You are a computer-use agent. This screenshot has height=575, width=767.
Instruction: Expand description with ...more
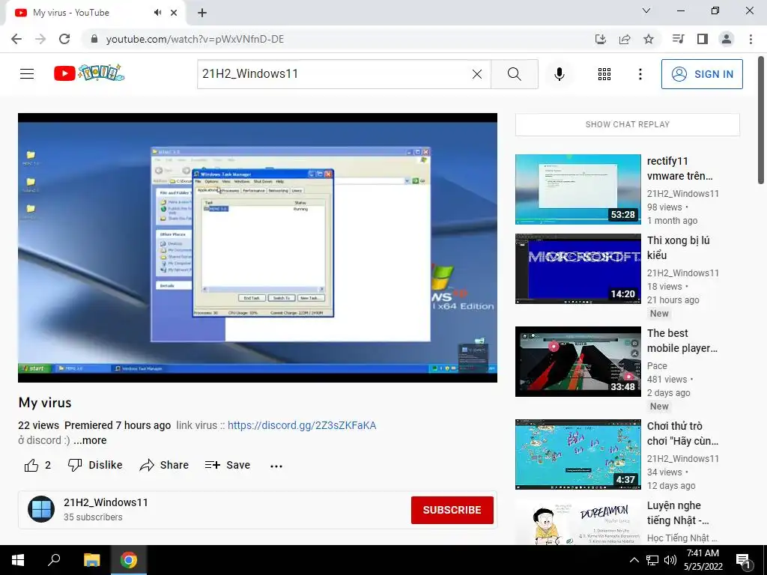pos(90,440)
